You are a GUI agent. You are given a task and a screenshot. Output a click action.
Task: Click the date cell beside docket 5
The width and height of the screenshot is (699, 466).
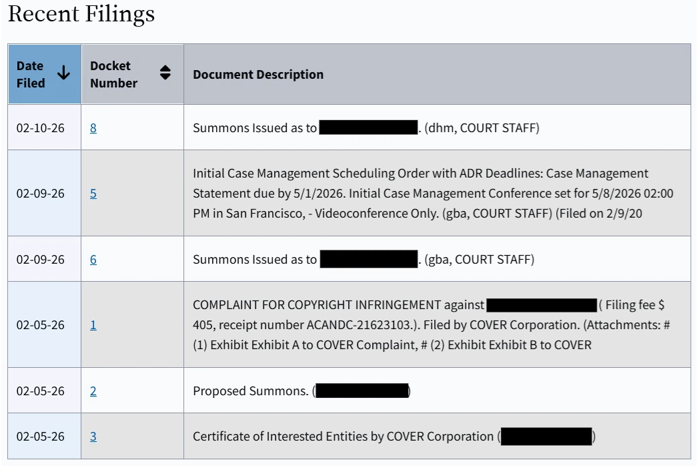[x=41, y=194]
